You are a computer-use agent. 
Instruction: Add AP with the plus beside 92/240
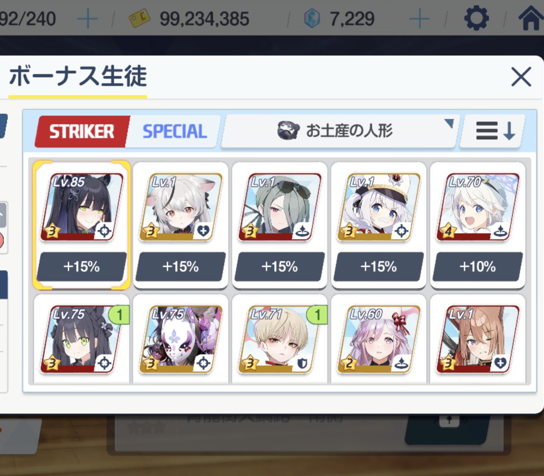[x=87, y=19]
